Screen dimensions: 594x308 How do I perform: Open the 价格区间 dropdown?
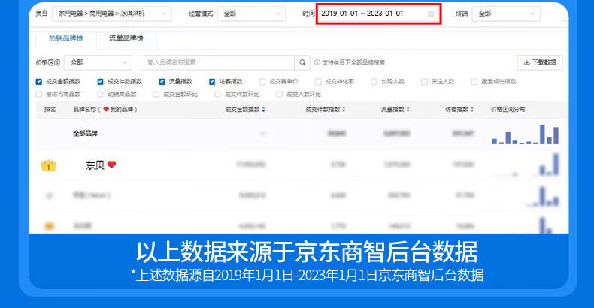point(98,62)
